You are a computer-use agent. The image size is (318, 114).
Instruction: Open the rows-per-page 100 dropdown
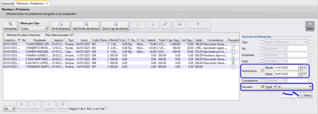(x=9, y=109)
